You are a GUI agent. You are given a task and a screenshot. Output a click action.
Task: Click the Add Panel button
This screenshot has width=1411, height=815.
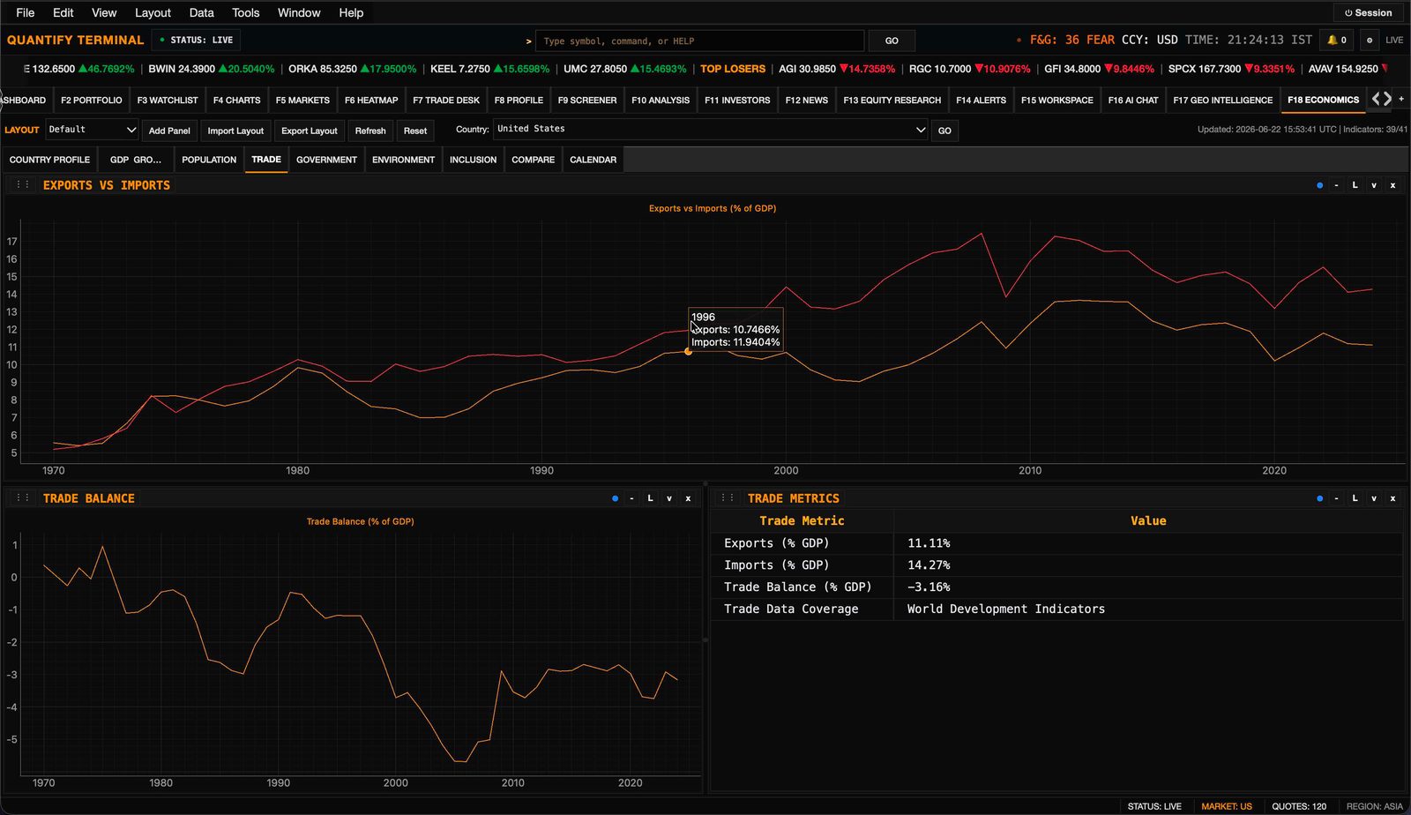tap(169, 131)
